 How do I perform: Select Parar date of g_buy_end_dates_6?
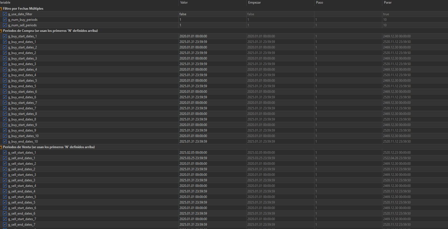pos(397,97)
